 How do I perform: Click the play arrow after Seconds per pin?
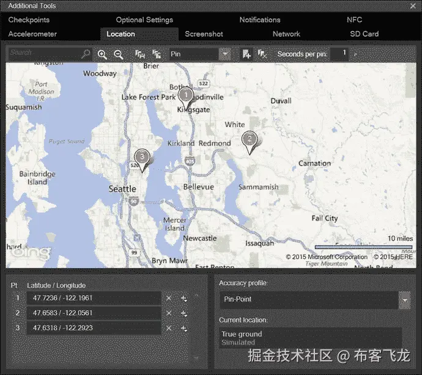(x=355, y=54)
